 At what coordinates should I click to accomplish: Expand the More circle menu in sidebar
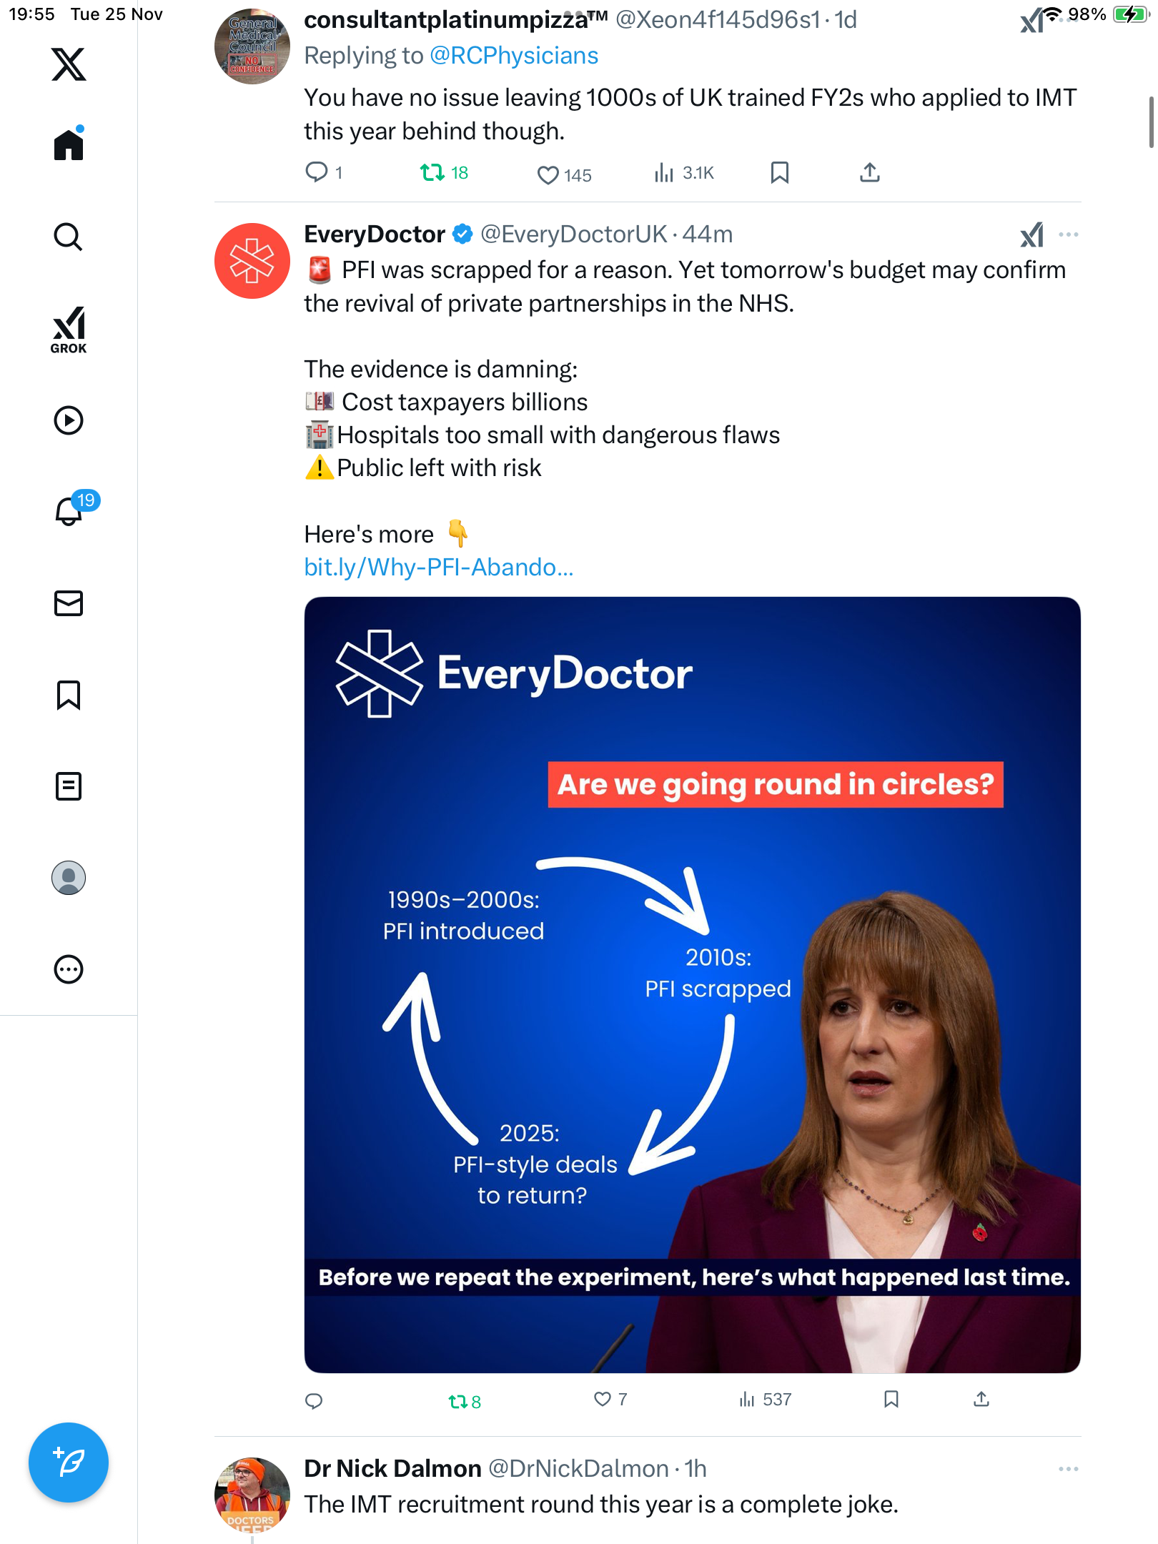(69, 969)
